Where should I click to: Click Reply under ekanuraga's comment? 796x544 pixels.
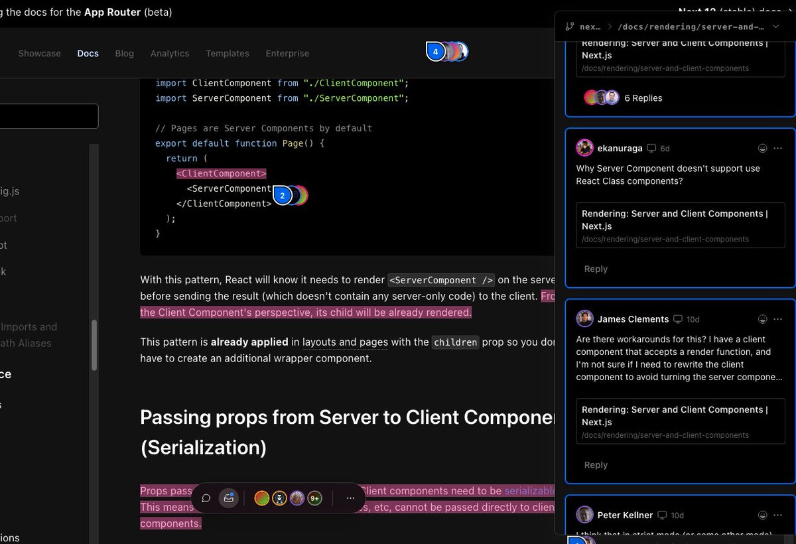(x=596, y=269)
